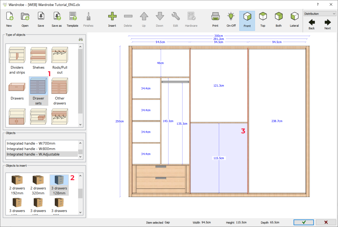Select the shelf with drawer box object type
The width and height of the screenshot is (338, 227).
(38, 117)
